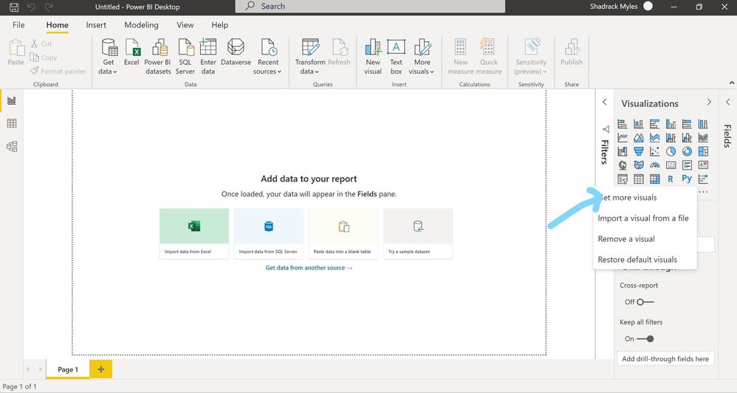This screenshot has height=393, width=737.
Task: Click Try a sample dataset card
Action: click(418, 234)
